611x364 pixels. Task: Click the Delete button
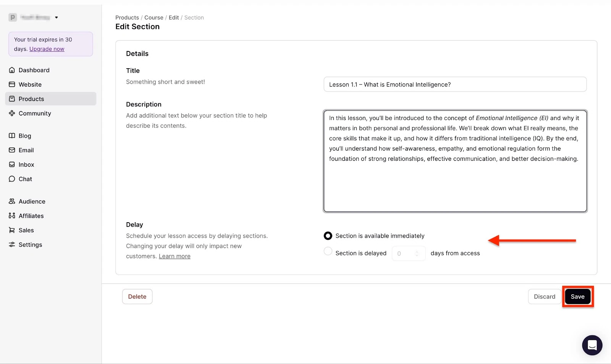point(137,297)
